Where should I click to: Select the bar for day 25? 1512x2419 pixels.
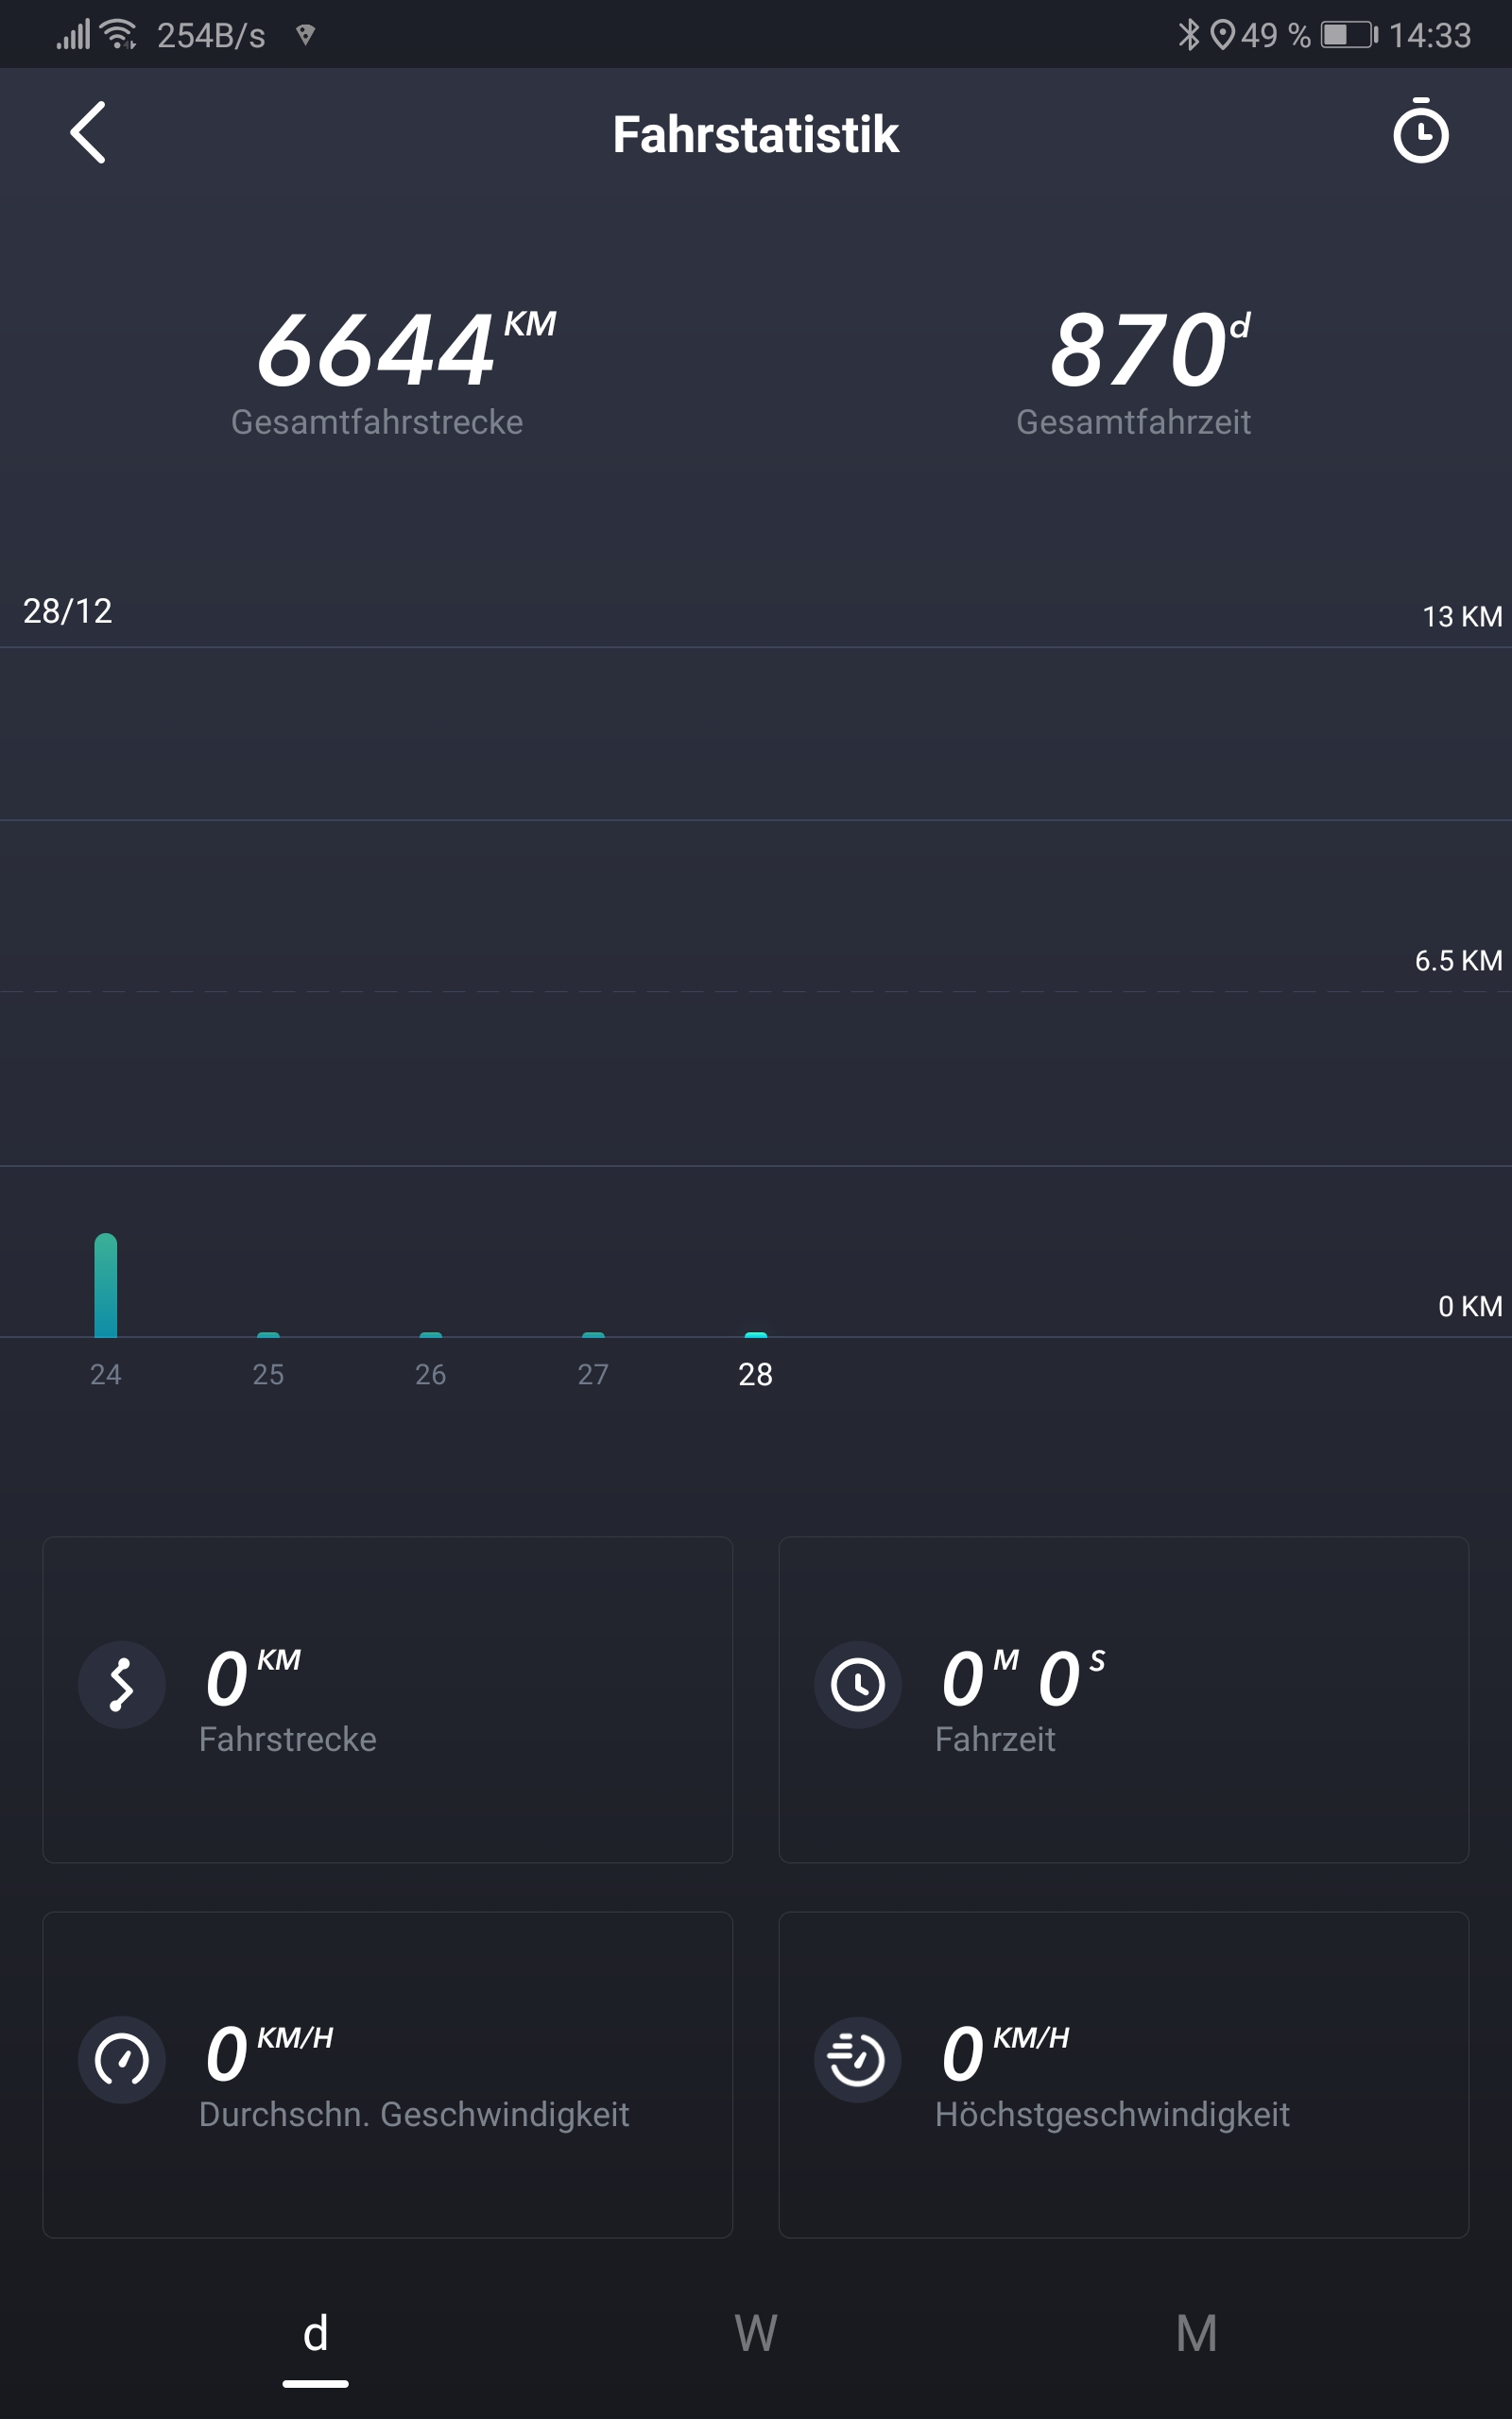click(x=268, y=1334)
